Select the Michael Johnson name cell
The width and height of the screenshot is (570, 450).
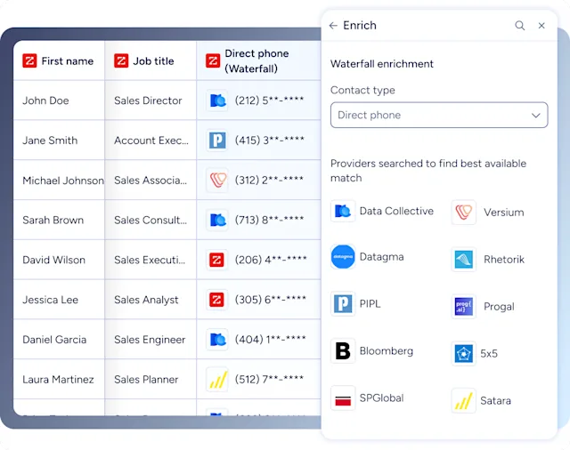[59, 180]
